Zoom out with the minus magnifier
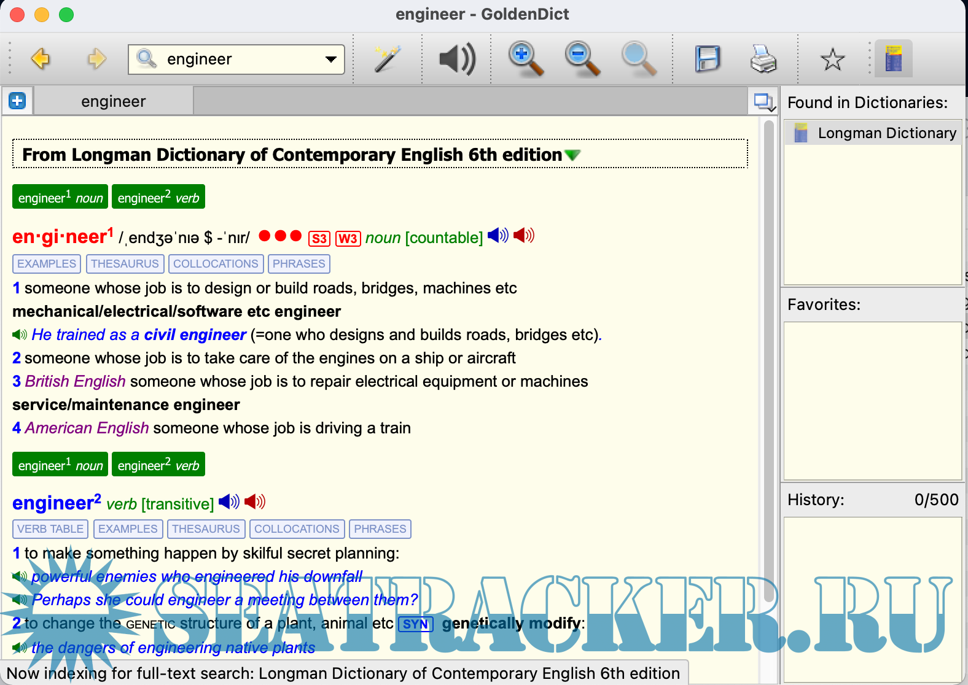 [582, 59]
